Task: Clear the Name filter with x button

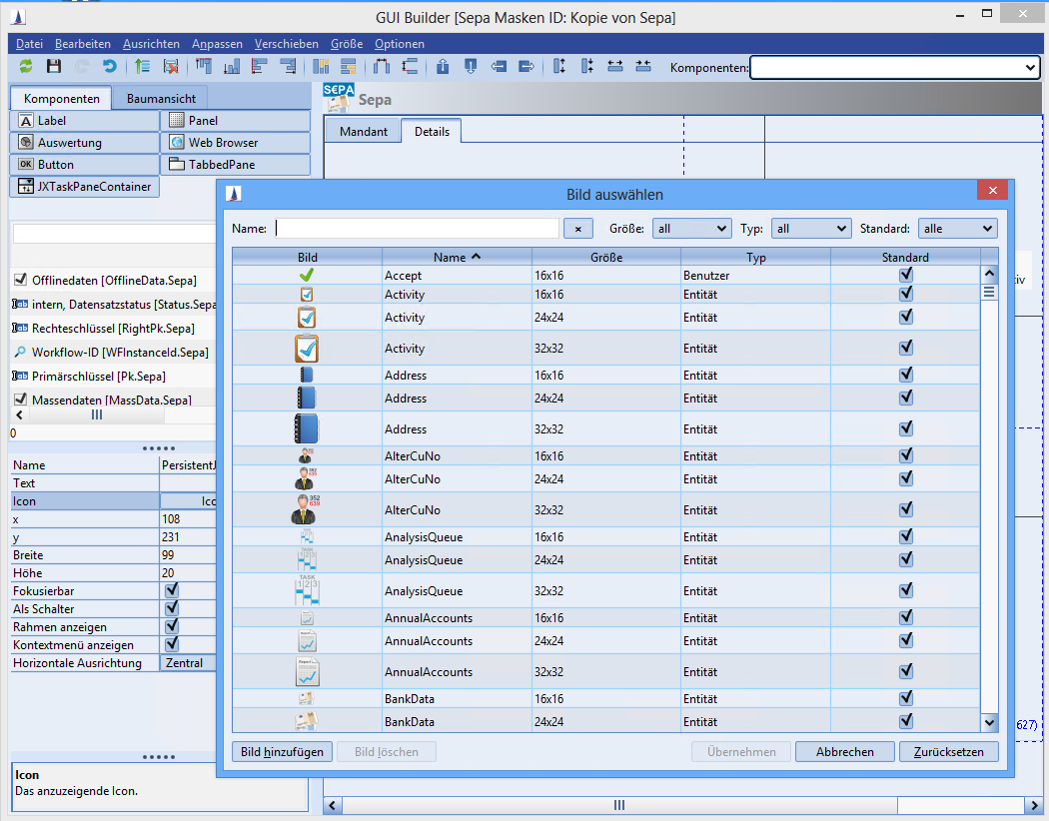Action: 577,229
